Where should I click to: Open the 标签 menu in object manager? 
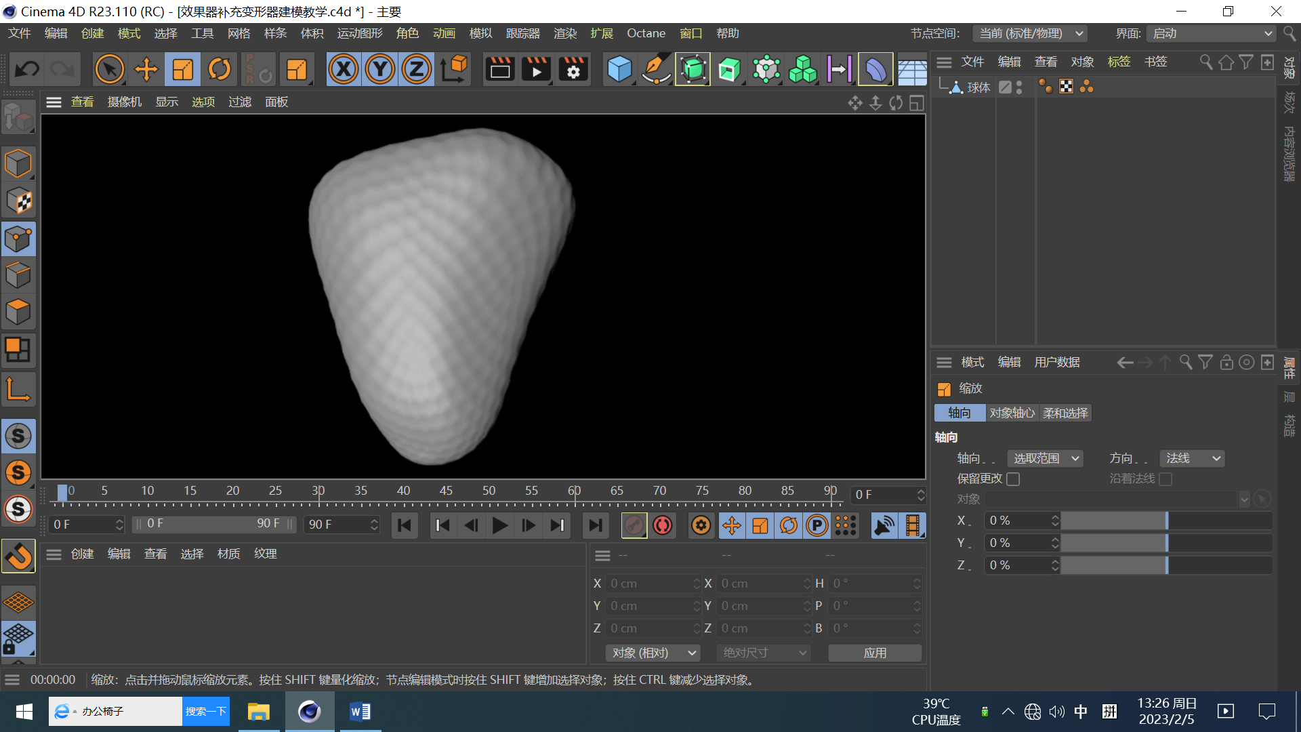point(1119,62)
